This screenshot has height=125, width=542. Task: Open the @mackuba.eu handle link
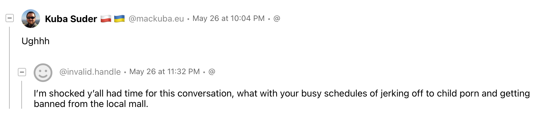[156, 19]
